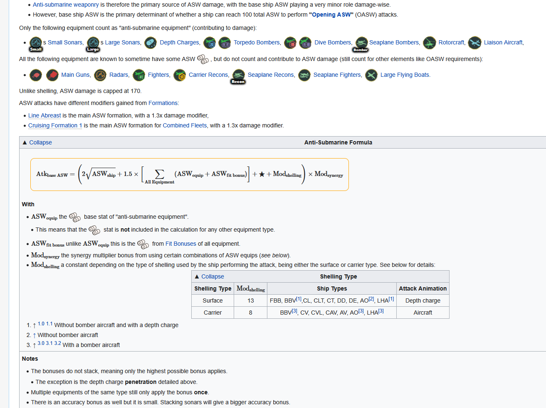Click the 'Notes' section heading

pos(30,359)
